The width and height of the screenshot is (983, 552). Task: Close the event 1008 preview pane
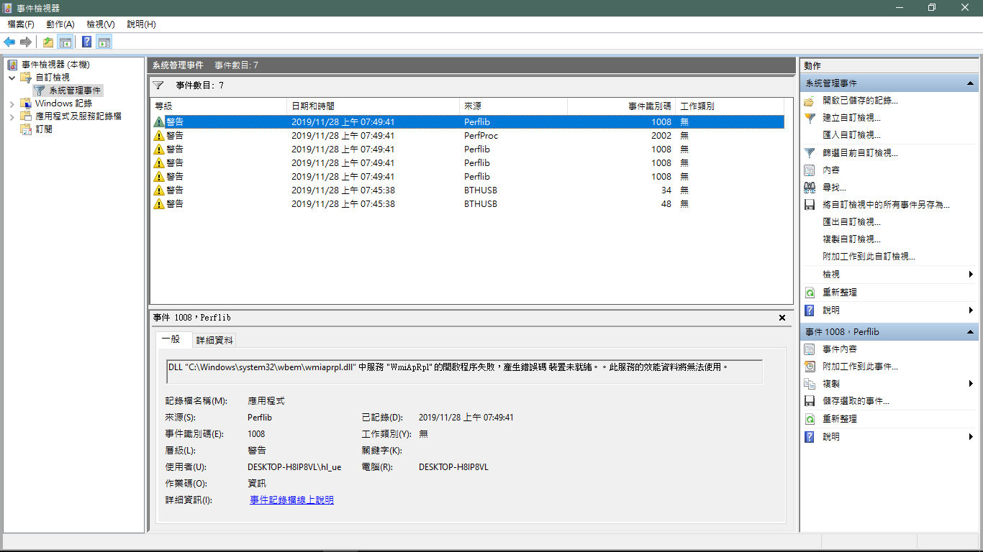(782, 318)
